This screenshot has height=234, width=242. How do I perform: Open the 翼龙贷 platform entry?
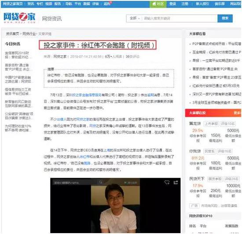point(195,123)
